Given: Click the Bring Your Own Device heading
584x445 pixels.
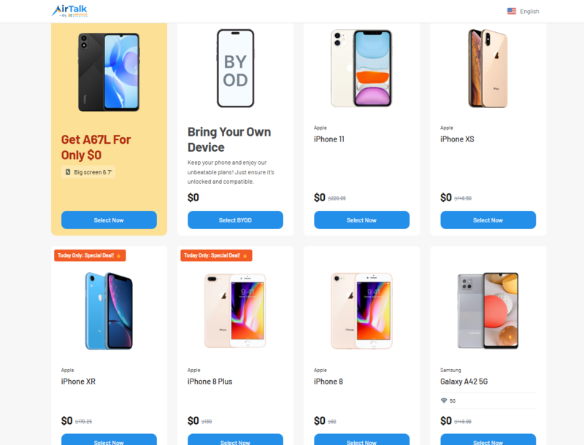Looking at the screenshot, I should 229,139.
